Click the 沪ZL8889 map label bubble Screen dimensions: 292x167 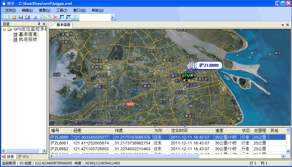click(209, 65)
